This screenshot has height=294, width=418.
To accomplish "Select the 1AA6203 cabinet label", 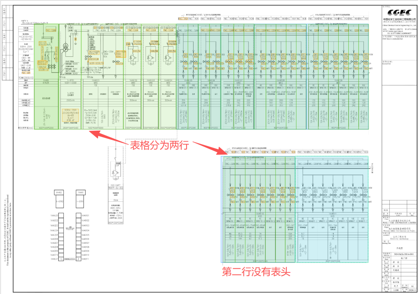I will pos(54,225).
